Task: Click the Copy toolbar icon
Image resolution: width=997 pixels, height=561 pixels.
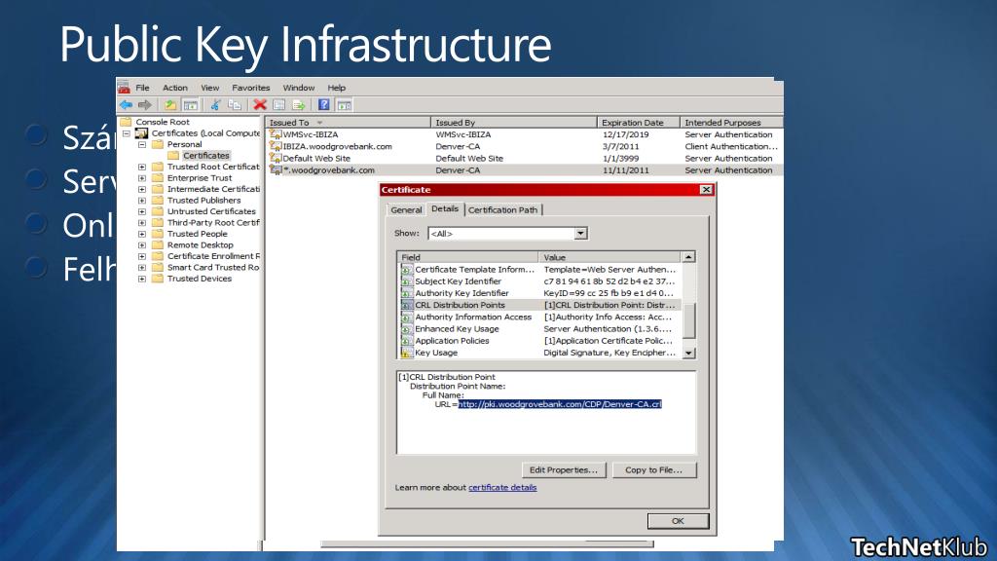Action: tap(235, 105)
